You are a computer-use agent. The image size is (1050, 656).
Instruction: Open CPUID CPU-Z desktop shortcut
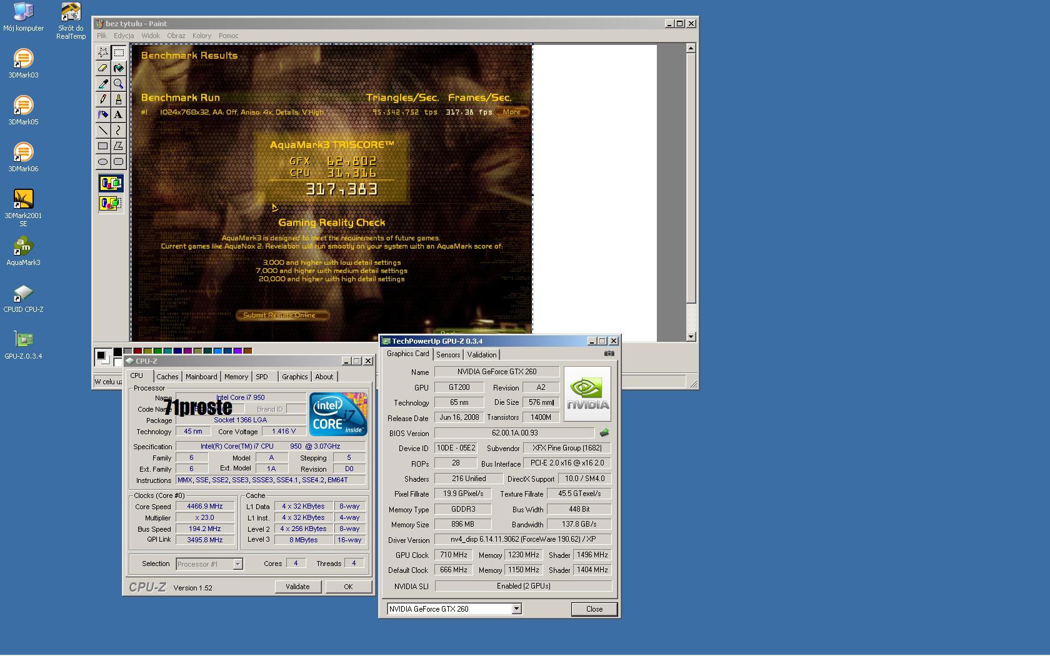pos(23,297)
